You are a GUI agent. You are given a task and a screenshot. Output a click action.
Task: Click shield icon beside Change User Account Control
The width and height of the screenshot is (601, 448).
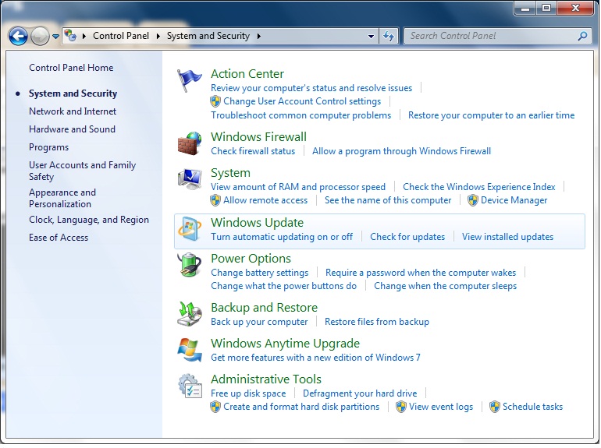click(215, 101)
